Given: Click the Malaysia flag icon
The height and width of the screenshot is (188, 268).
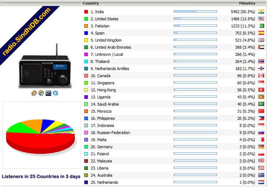Looking at the screenshot, I should pos(261,161).
